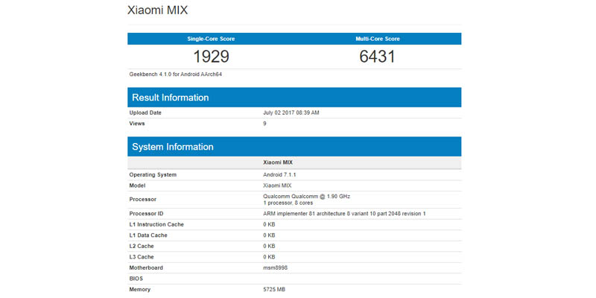The height and width of the screenshot is (298, 596).
Task: Click the multi-core value 6431
Action: tap(378, 57)
